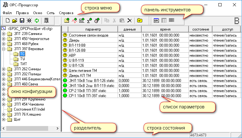Click the OPC view toolbar button
This screenshot has width=242, height=138.
click(x=156, y=21)
